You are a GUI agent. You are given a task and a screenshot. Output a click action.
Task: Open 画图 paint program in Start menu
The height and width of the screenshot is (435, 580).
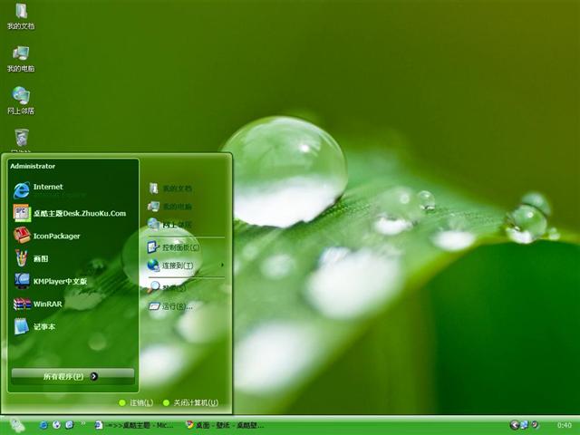click(x=34, y=258)
